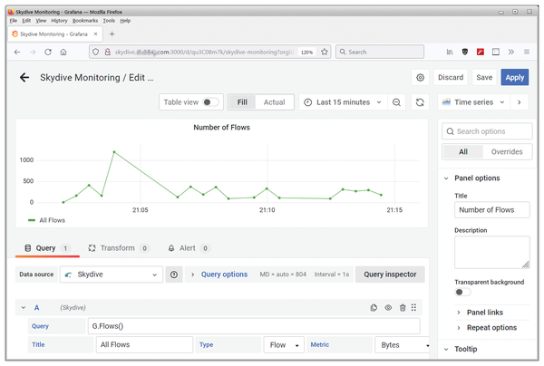Collapse the Tooltip section
Image resolution: width=544 pixels, height=366 pixels.
point(466,349)
